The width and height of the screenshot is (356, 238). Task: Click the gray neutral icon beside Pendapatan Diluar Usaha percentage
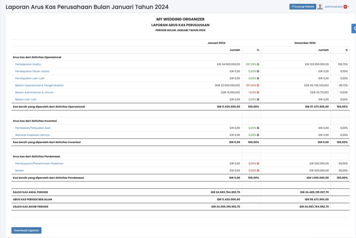[x=258, y=71]
